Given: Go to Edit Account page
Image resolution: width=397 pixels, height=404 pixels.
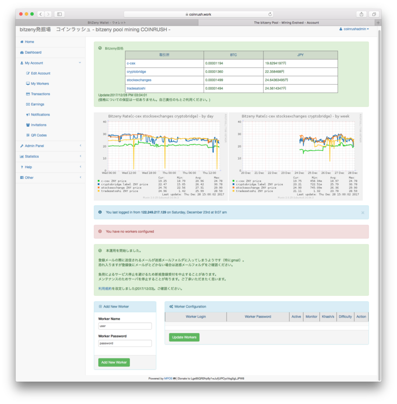Looking at the screenshot, I should (40, 73).
